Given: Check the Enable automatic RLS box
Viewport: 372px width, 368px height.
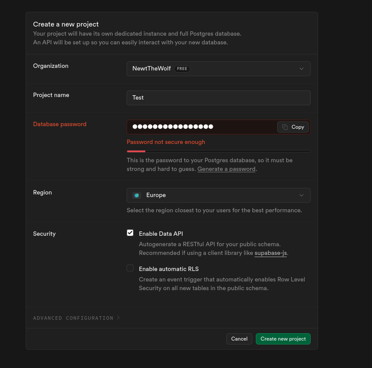Looking at the screenshot, I should [x=130, y=268].
